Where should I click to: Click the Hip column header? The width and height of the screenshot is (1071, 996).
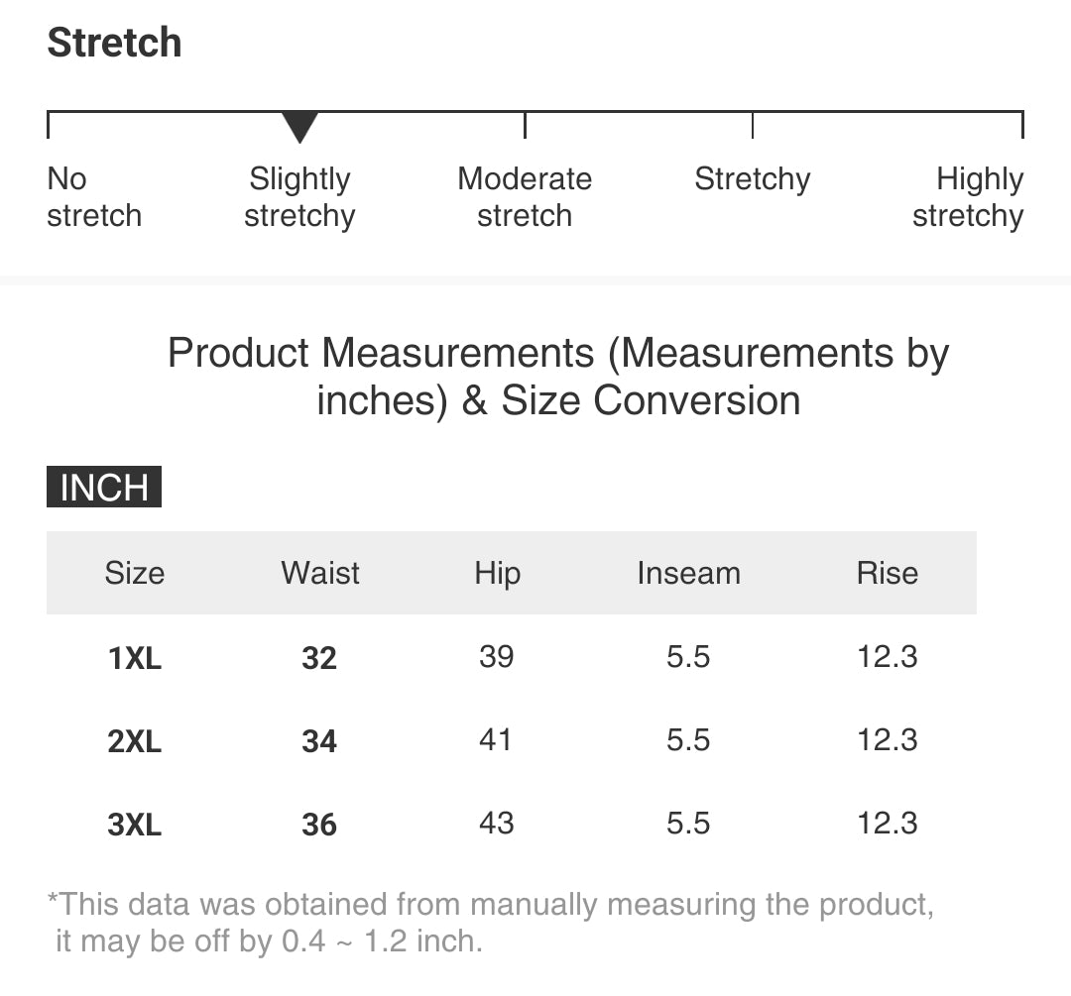click(x=497, y=573)
